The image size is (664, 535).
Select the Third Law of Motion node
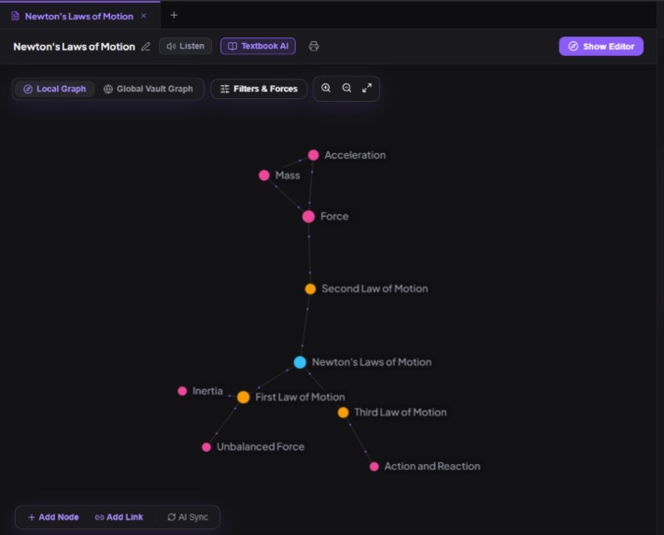[343, 413]
